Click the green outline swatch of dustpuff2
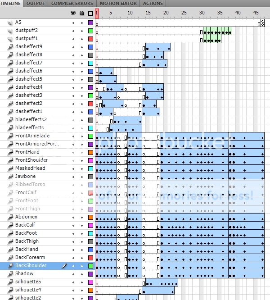270x300 pixels. coord(90,31)
